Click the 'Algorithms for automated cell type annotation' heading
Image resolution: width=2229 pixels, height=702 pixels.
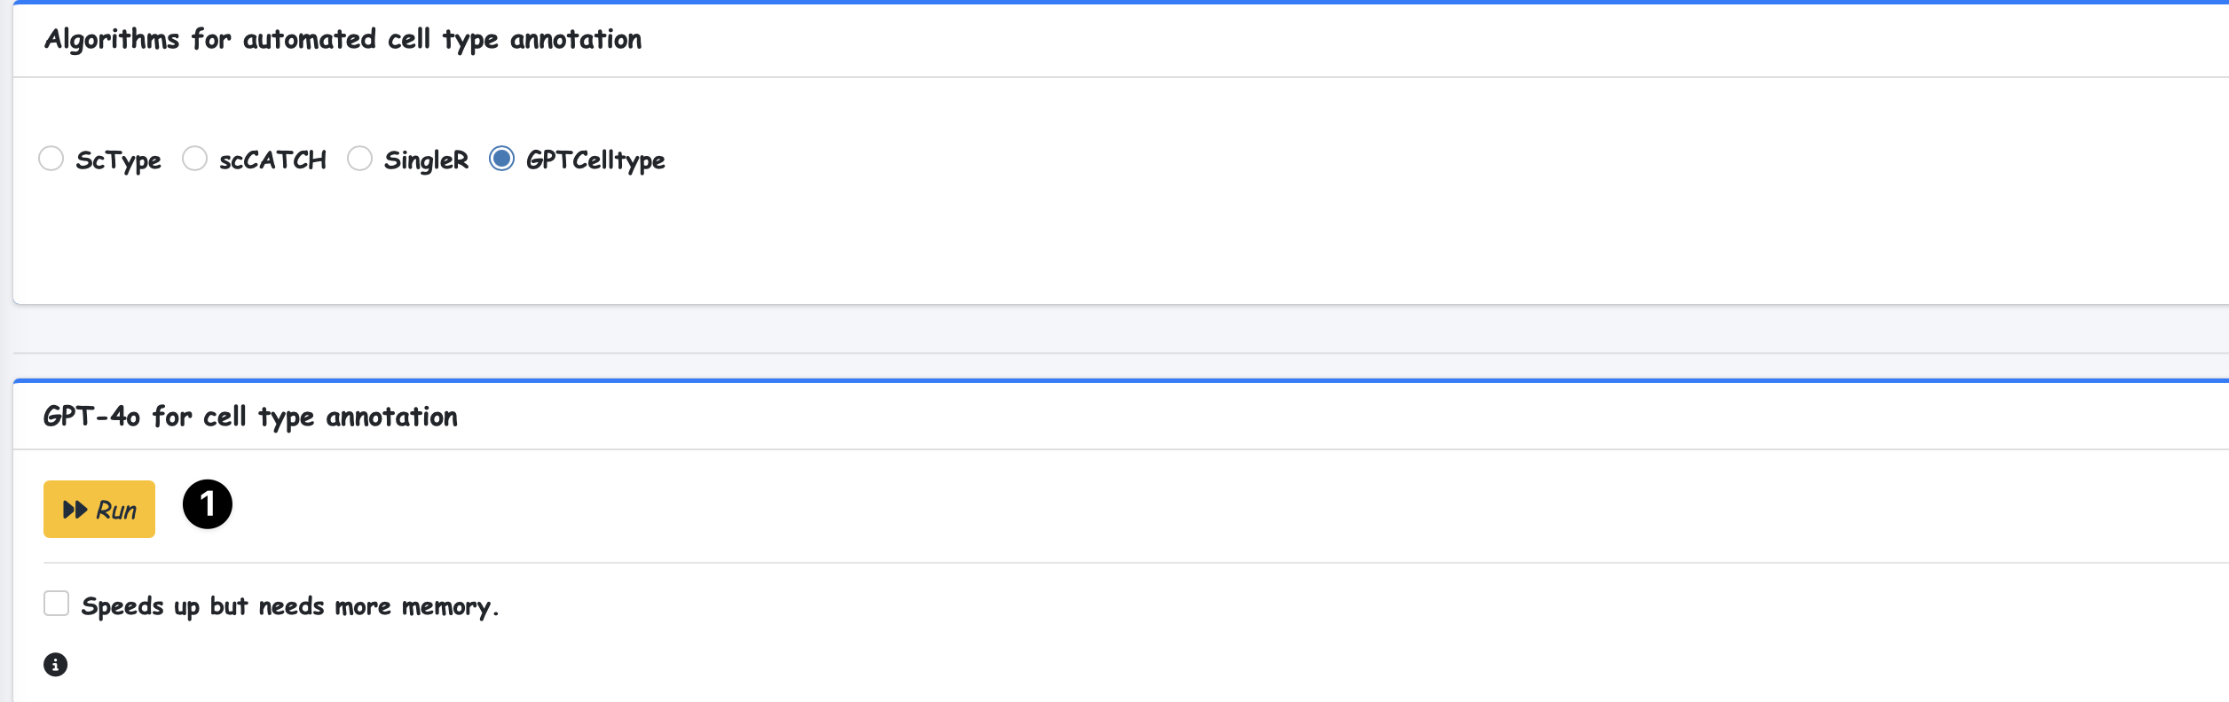[343, 40]
